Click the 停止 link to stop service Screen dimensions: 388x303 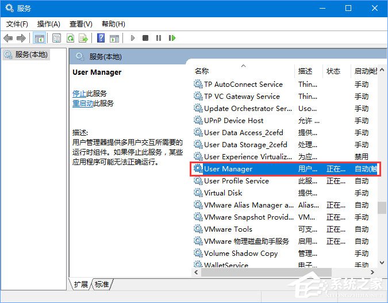[x=79, y=93]
